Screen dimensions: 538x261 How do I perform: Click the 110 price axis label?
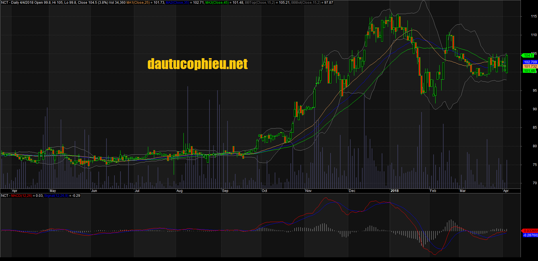(534, 35)
